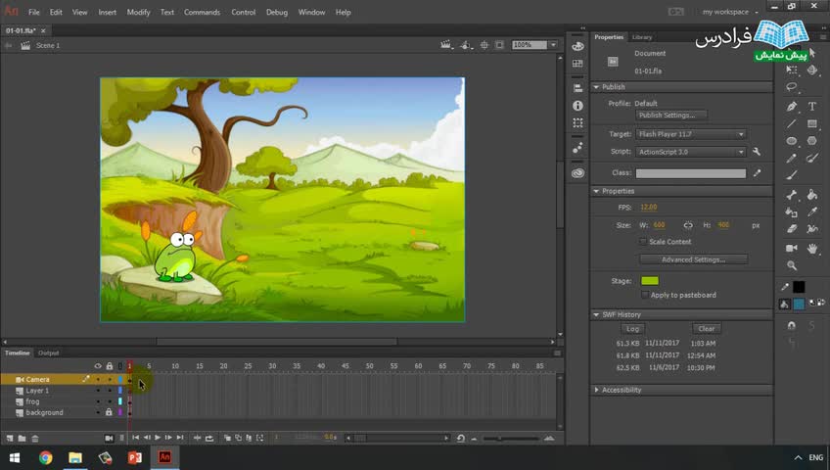This screenshot has width=830, height=470.
Task: Select the Lasso tool
Action: point(792,87)
